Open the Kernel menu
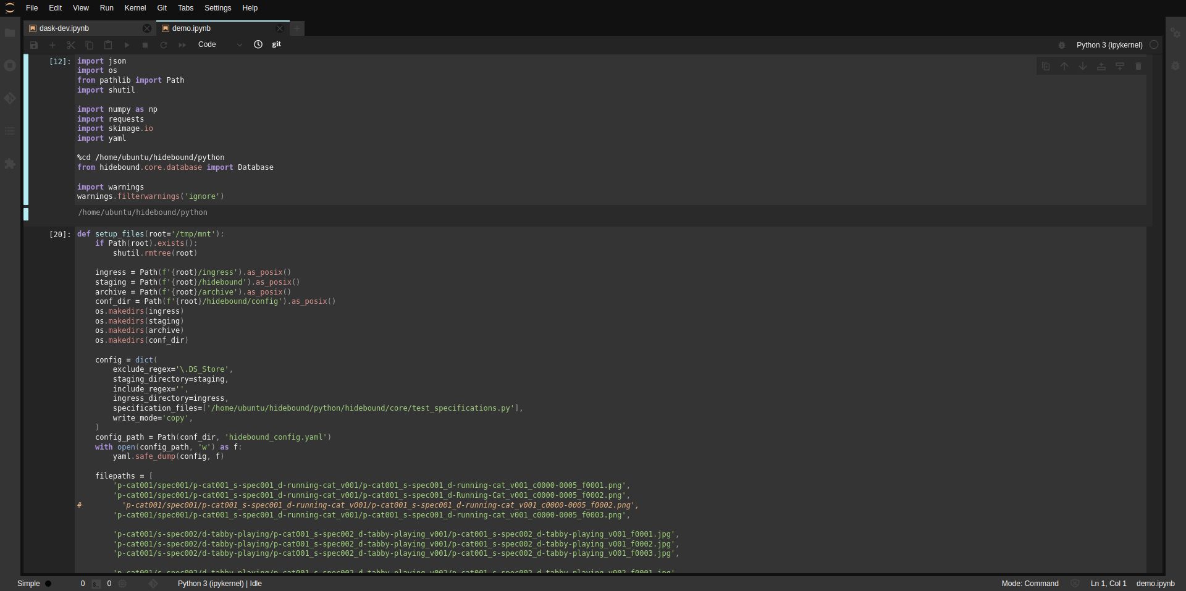Image resolution: width=1186 pixels, height=591 pixels. click(135, 8)
